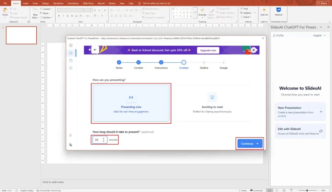Image resolution: width=332 pixels, height=192 pixels.
Task: Choose the Sending to read option
Action: point(212,103)
